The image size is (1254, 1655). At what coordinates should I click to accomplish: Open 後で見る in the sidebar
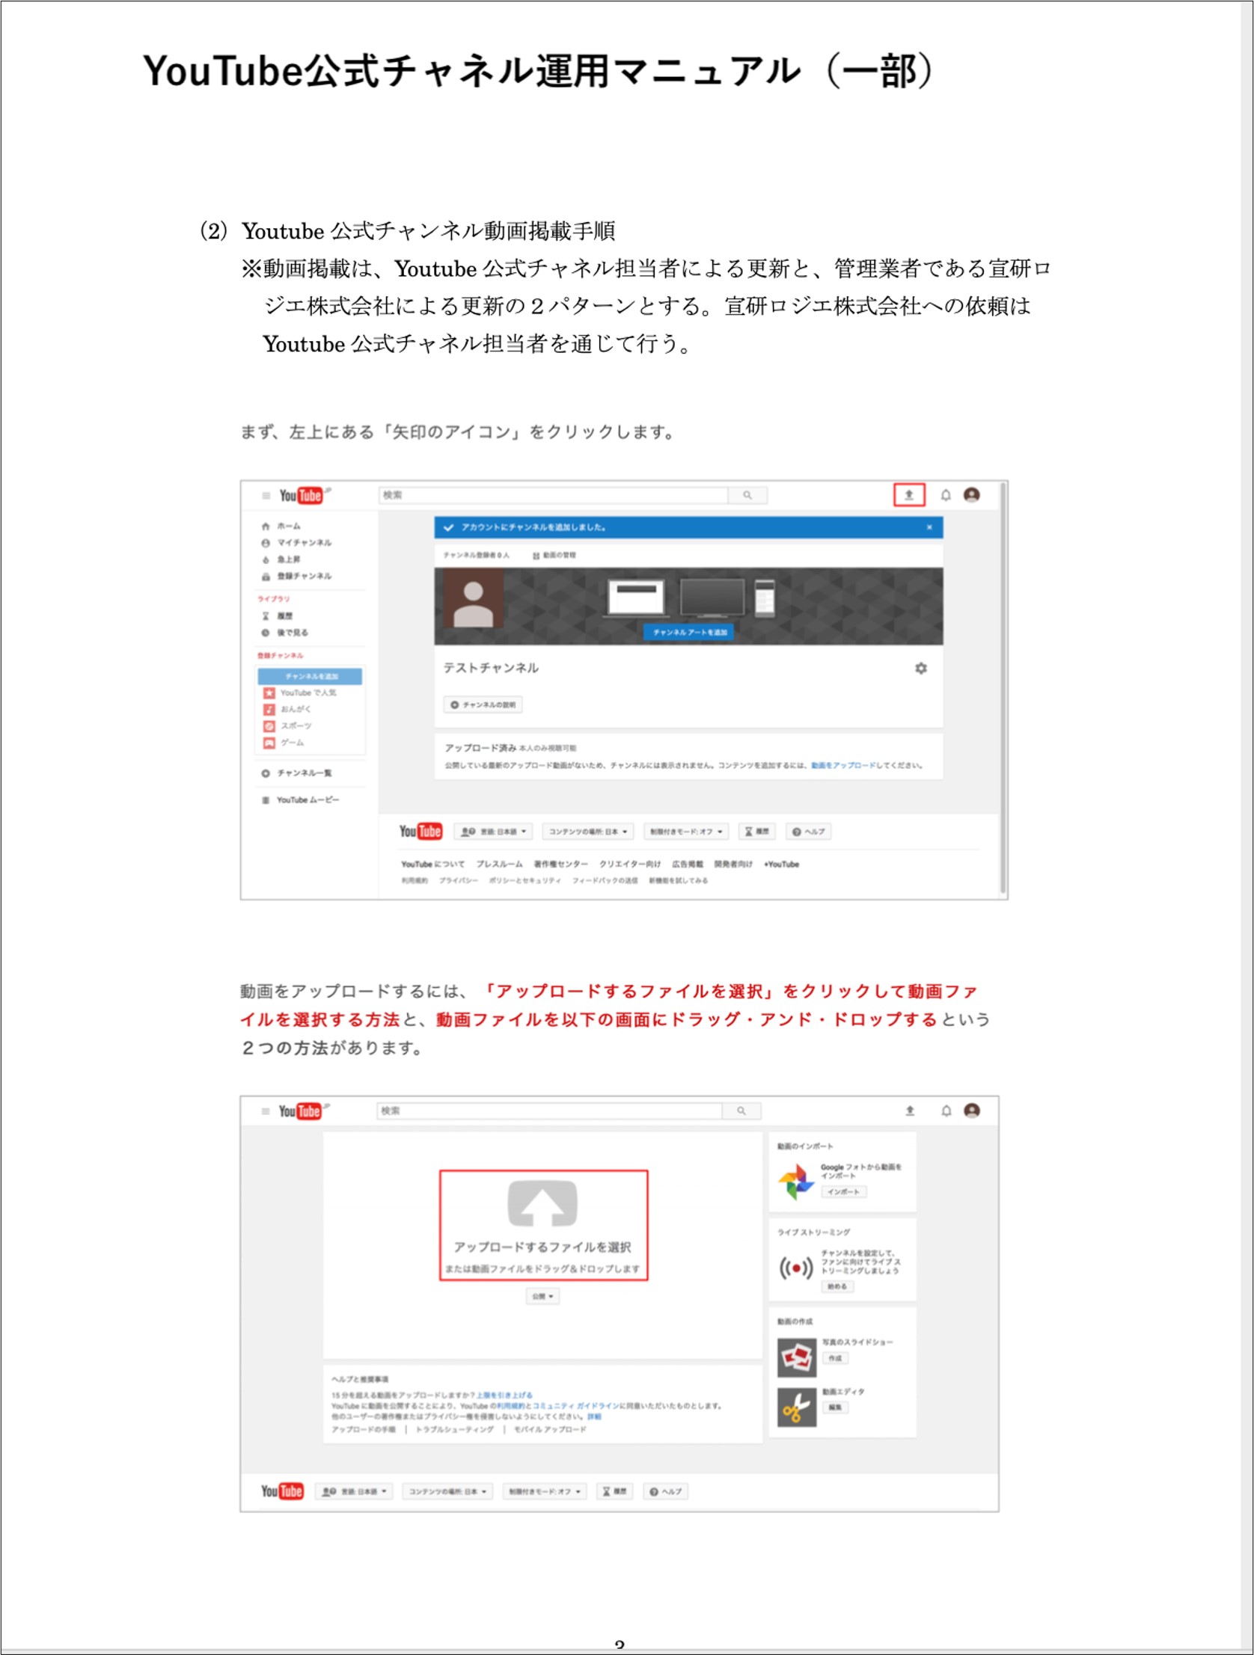[x=284, y=633]
